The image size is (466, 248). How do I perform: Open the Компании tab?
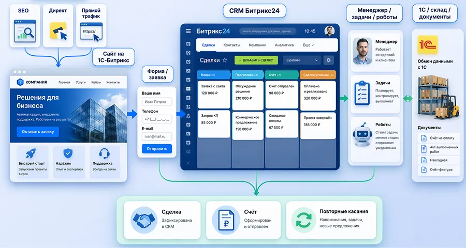257,45
